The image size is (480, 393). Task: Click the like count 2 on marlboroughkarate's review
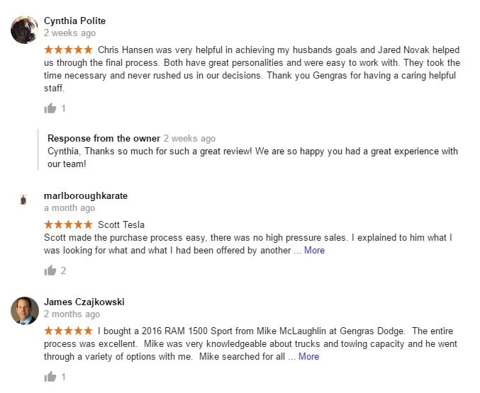pos(64,270)
